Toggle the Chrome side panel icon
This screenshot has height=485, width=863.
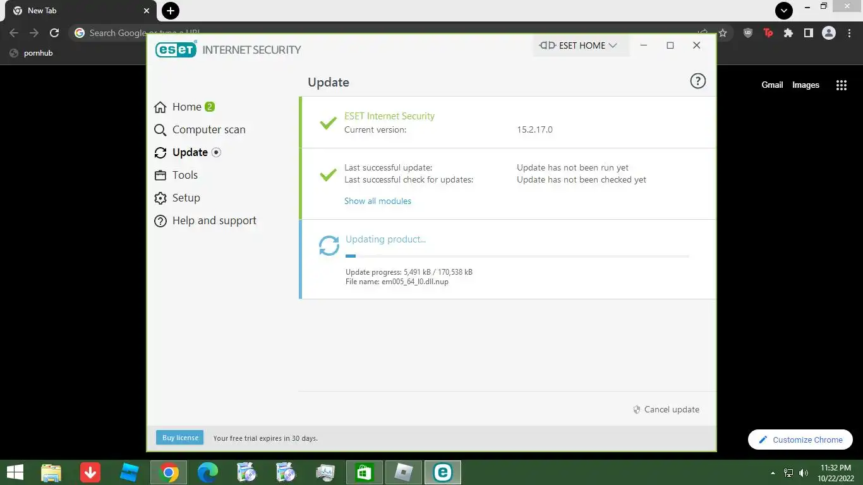point(808,33)
